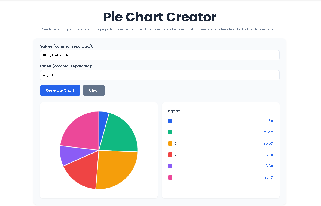This screenshot has height=206, width=321.
Task: Select the orange C slice of the pie
Action: pos(117,168)
